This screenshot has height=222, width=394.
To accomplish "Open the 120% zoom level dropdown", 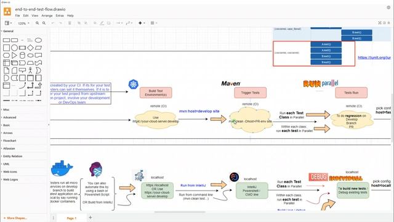I will 23,23.
